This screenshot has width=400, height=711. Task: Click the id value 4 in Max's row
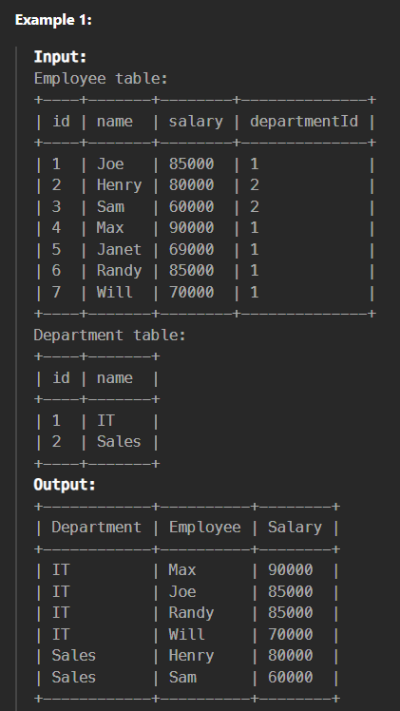[56, 227]
